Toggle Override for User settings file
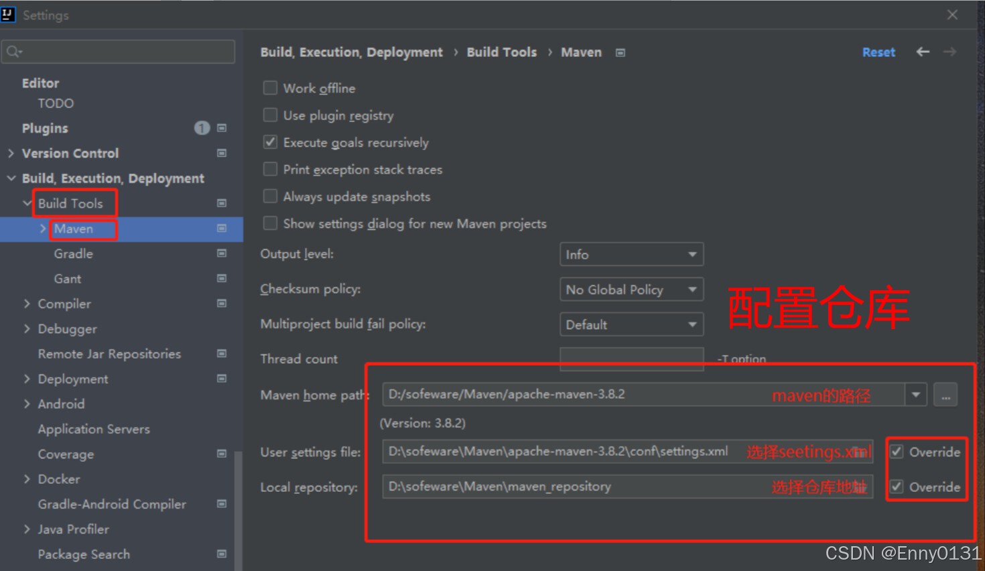 coord(897,452)
